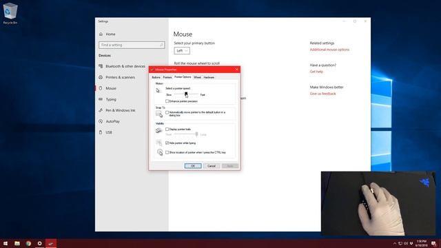Open File Explorer from the taskbar

pos(17,243)
